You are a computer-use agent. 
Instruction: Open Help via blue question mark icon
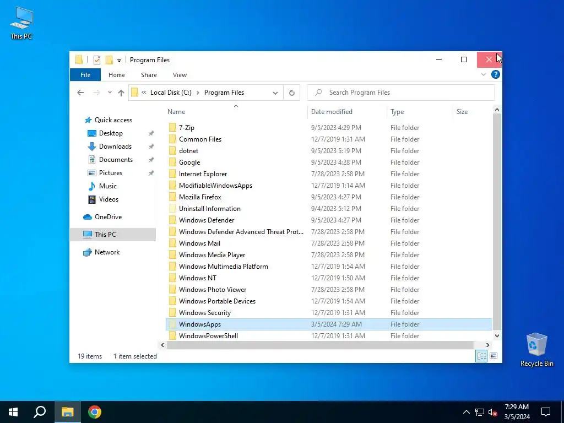[x=495, y=74]
